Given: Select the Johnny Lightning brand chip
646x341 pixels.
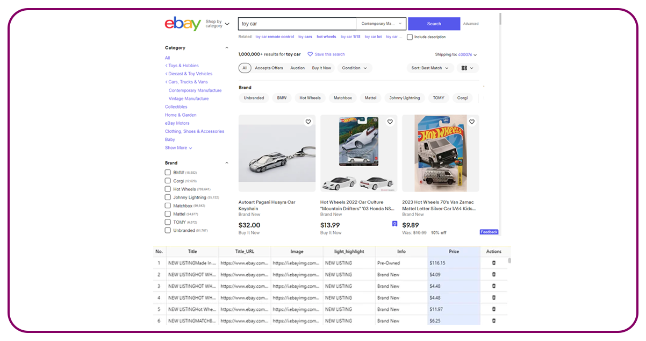Looking at the screenshot, I should click(x=405, y=98).
